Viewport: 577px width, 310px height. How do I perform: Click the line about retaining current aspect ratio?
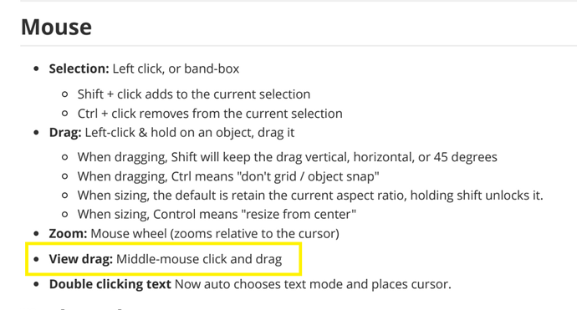310,196
